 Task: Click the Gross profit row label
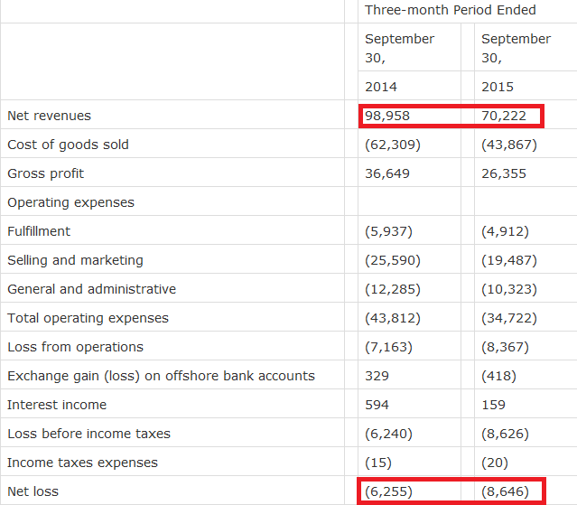coord(46,173)
